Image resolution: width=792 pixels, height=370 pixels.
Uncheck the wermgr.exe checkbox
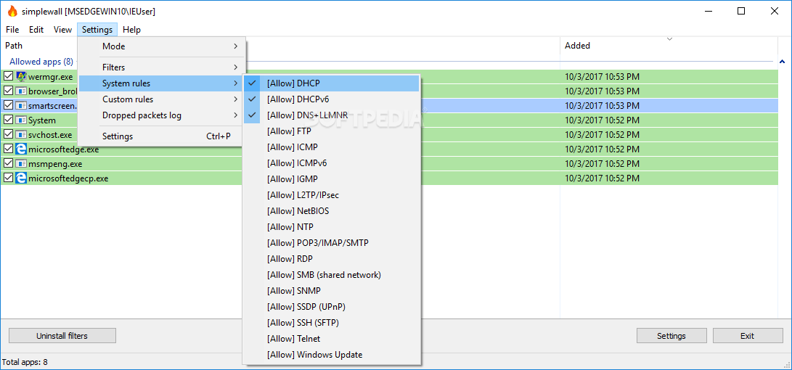pyautogui.click(x=8, y=77)
